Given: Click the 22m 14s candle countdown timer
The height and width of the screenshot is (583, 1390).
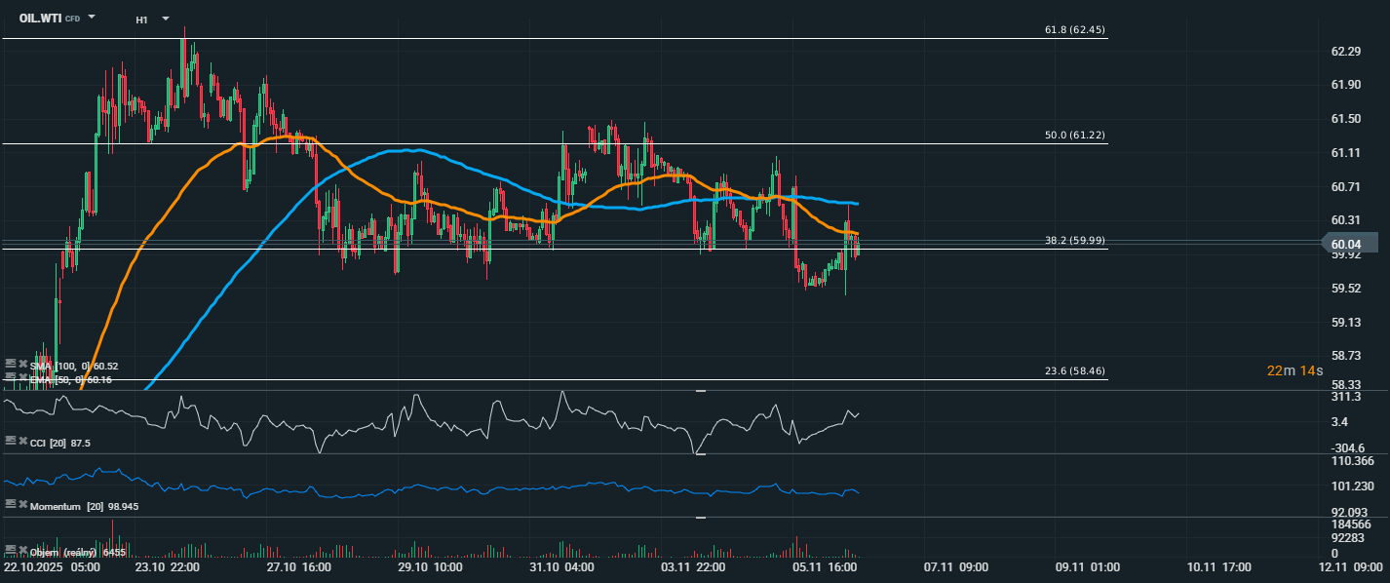Looking at the screenshot, I should [x=1294, y=370].
